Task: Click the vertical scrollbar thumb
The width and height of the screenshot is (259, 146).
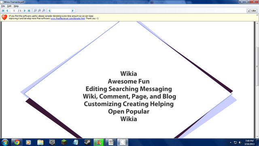Action: [x=257, y=67]
